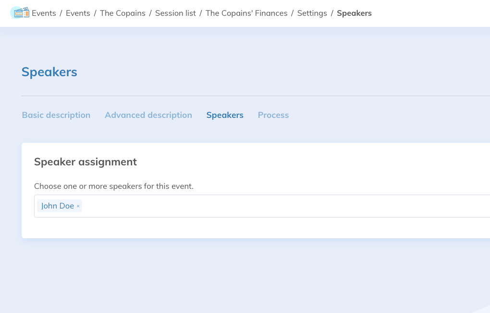Select the Speakers tab
Image resolution: width=490 pixels, height=313 pixels.
coord(225,115)
